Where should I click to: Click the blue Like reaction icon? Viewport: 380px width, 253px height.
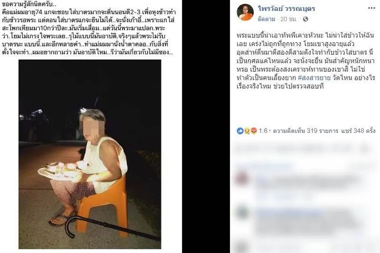pyautogui.click(x=240, y=131)
